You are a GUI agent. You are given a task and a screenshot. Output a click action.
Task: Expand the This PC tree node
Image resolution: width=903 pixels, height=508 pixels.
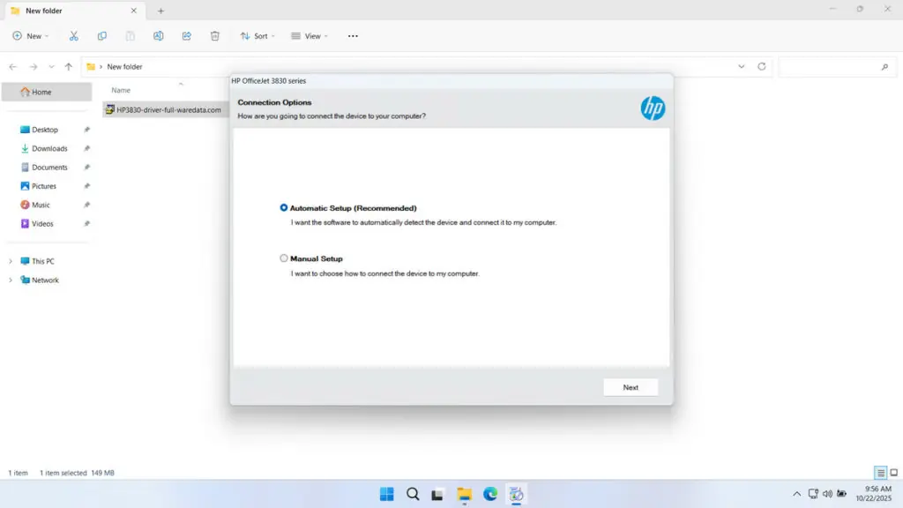coord(11,261)
